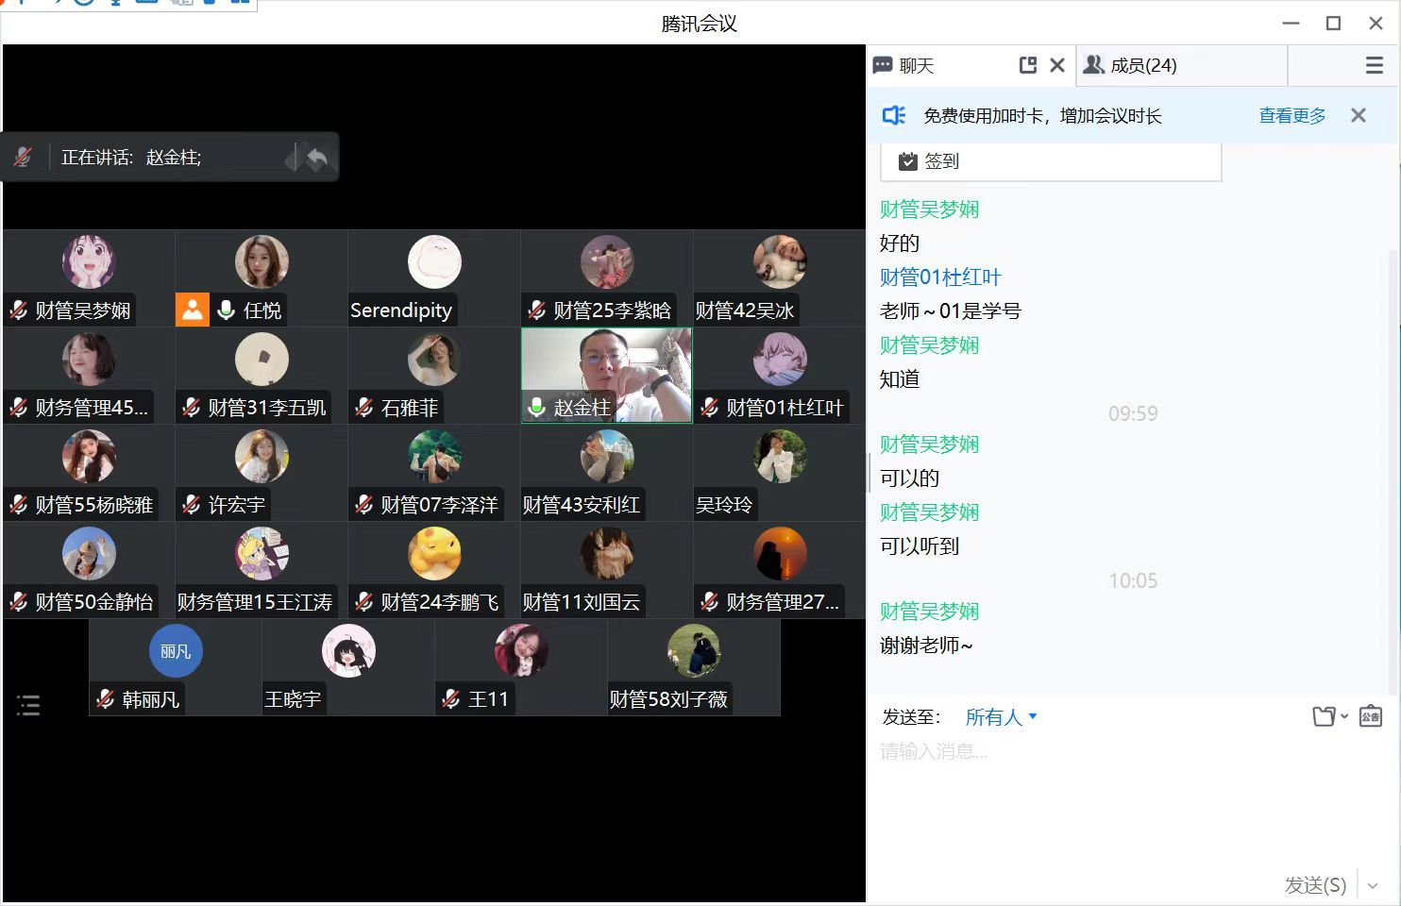Click the speaker icon in promo banner

tap(893, 115)
